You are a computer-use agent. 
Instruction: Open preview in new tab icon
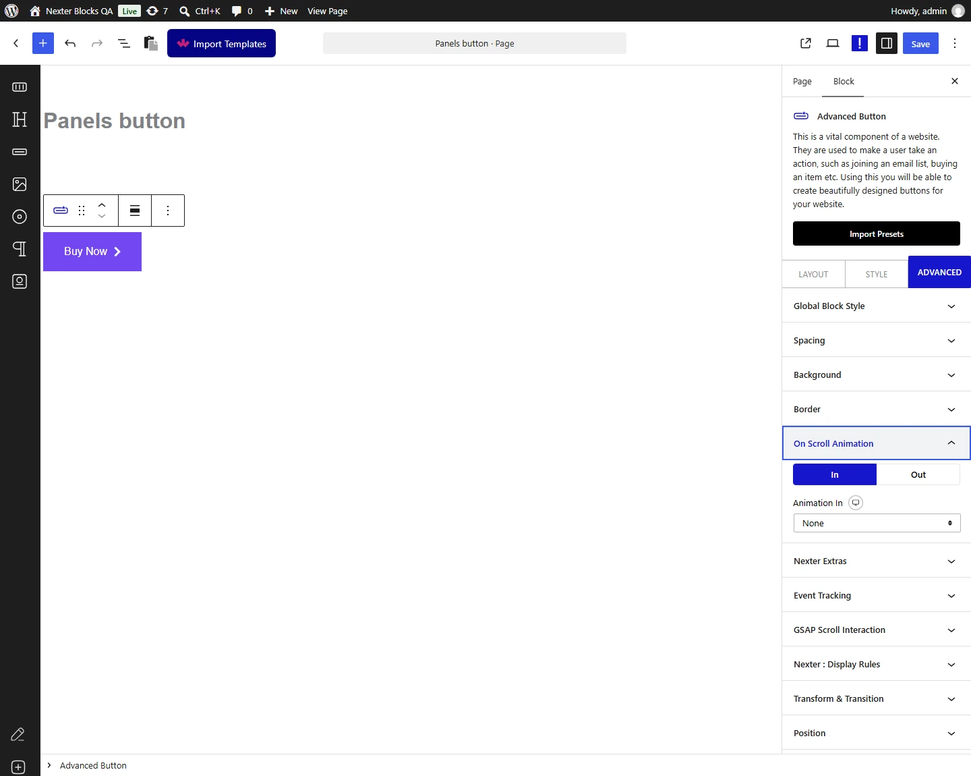coord(806,43)
